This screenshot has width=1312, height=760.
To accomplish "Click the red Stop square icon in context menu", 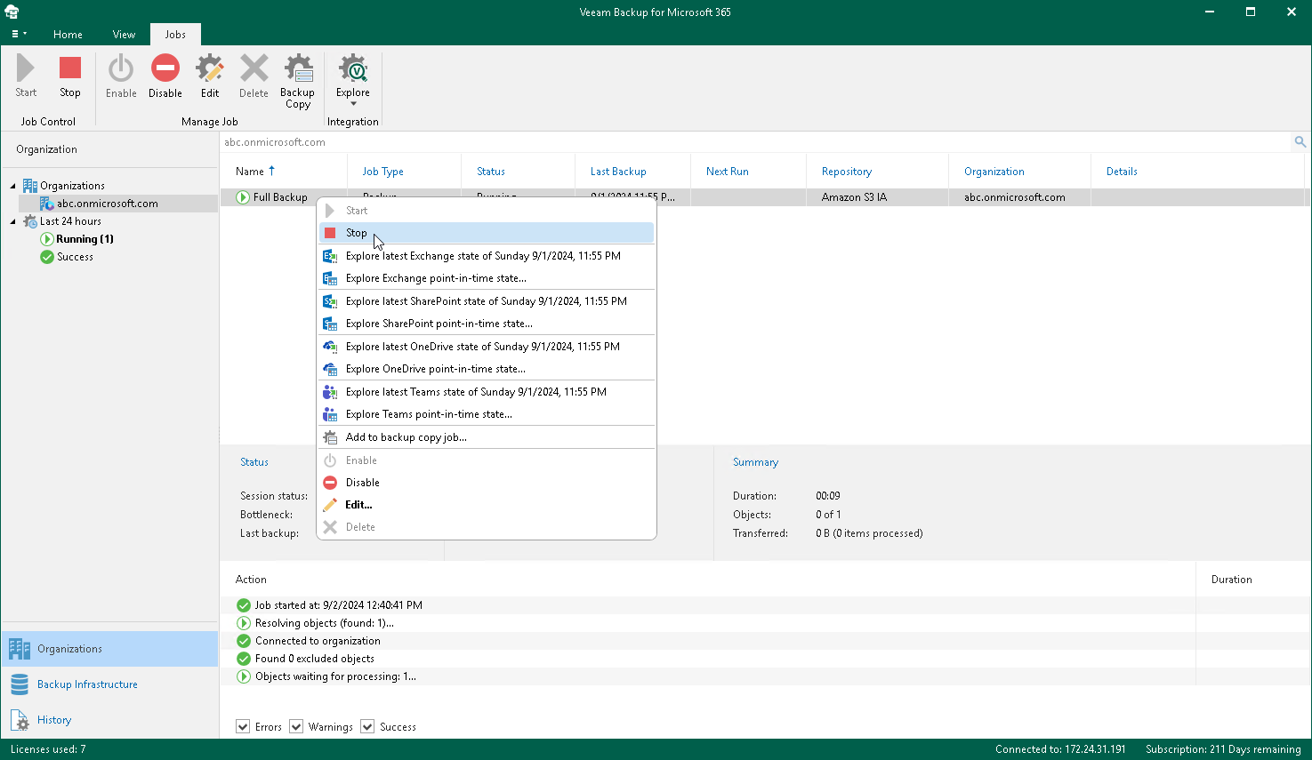I will [x=330, y=233].
